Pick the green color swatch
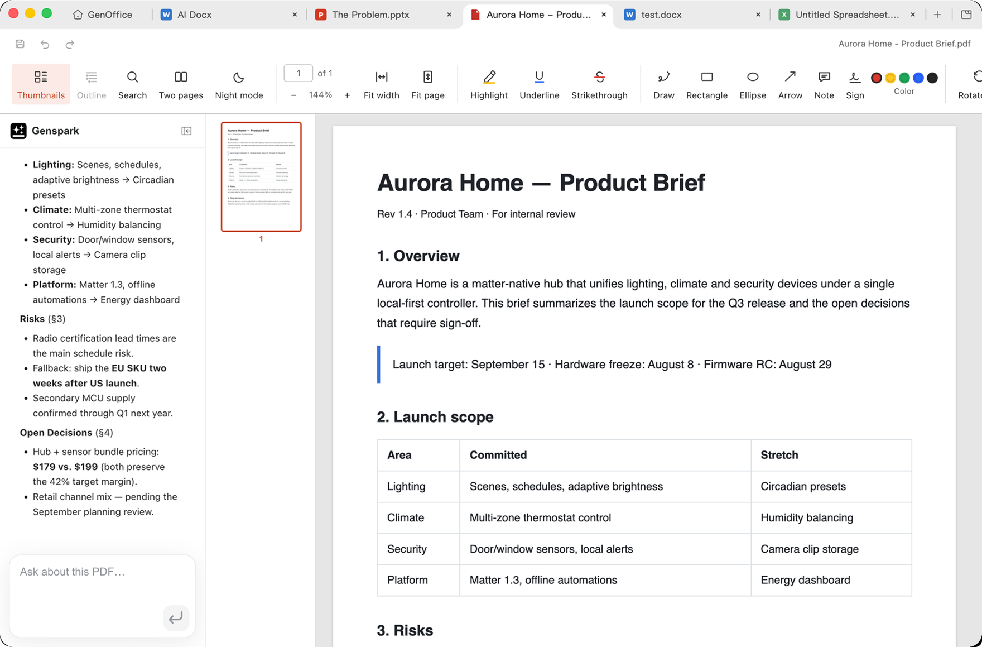 point(904,78)
